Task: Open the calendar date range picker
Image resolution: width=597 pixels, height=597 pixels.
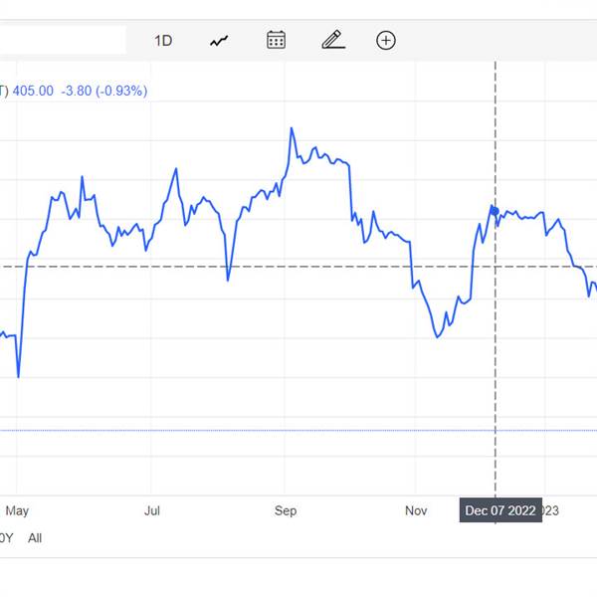Action: pos(276,40)
